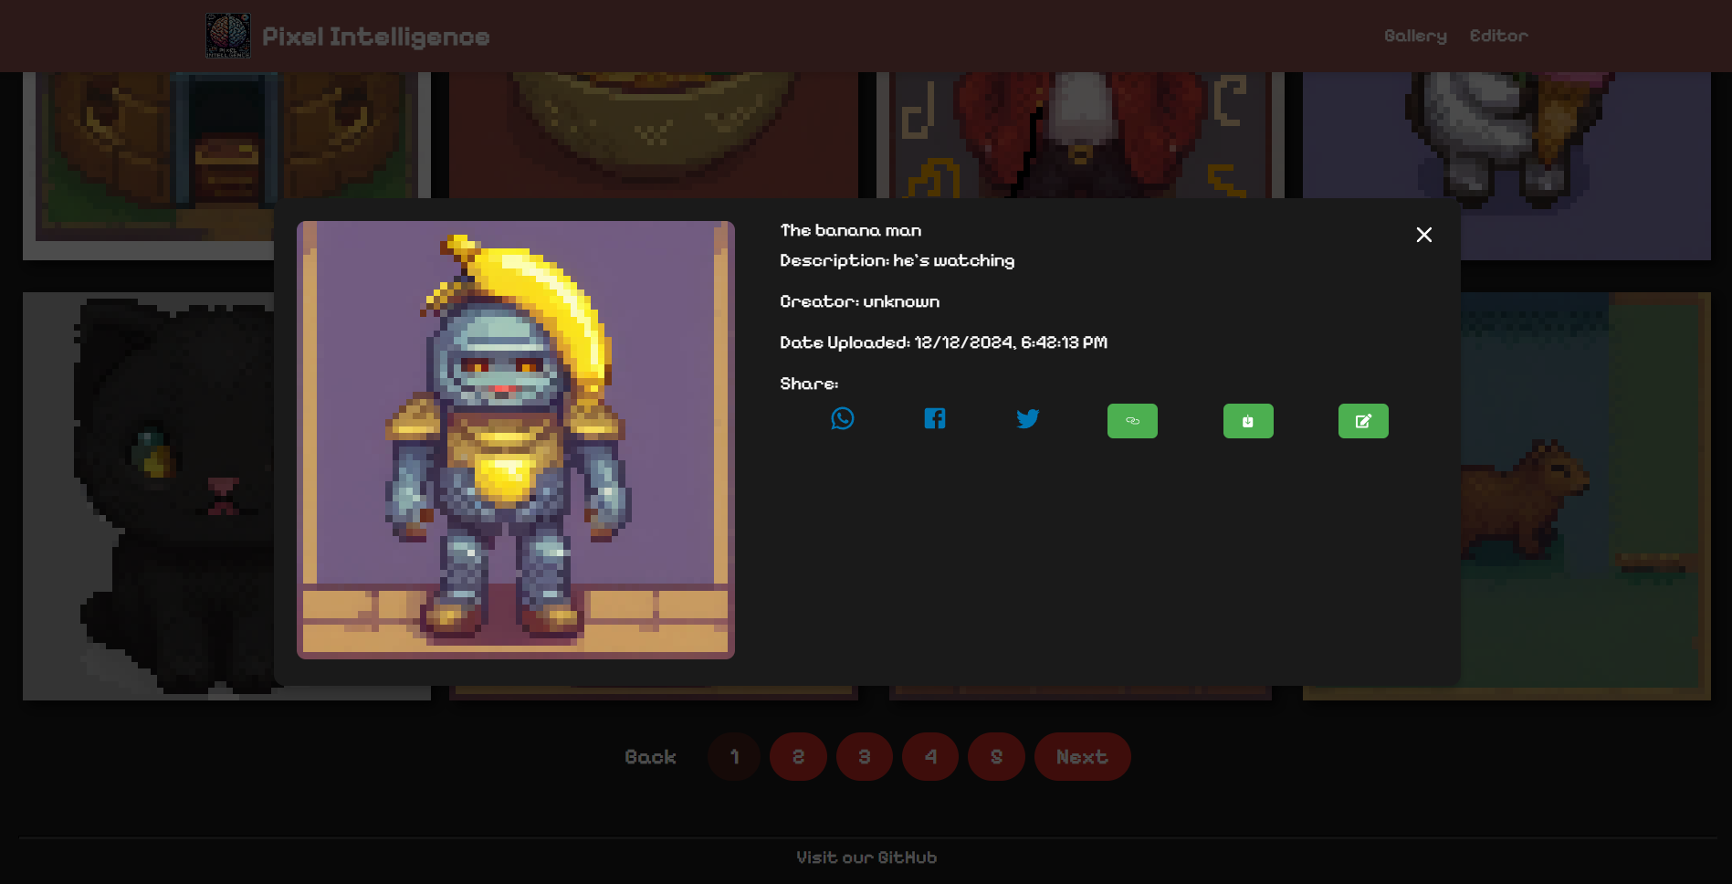Go to gallery page 1

point(734,757)
